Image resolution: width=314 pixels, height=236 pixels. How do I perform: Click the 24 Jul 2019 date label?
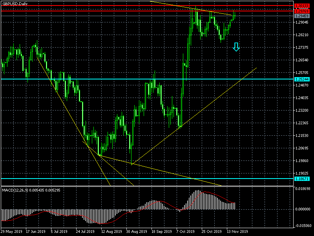coord(85,232)
